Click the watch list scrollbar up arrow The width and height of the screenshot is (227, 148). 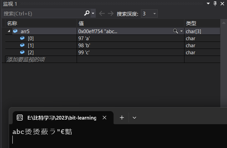pyautogui.click(x=224, y=23)
